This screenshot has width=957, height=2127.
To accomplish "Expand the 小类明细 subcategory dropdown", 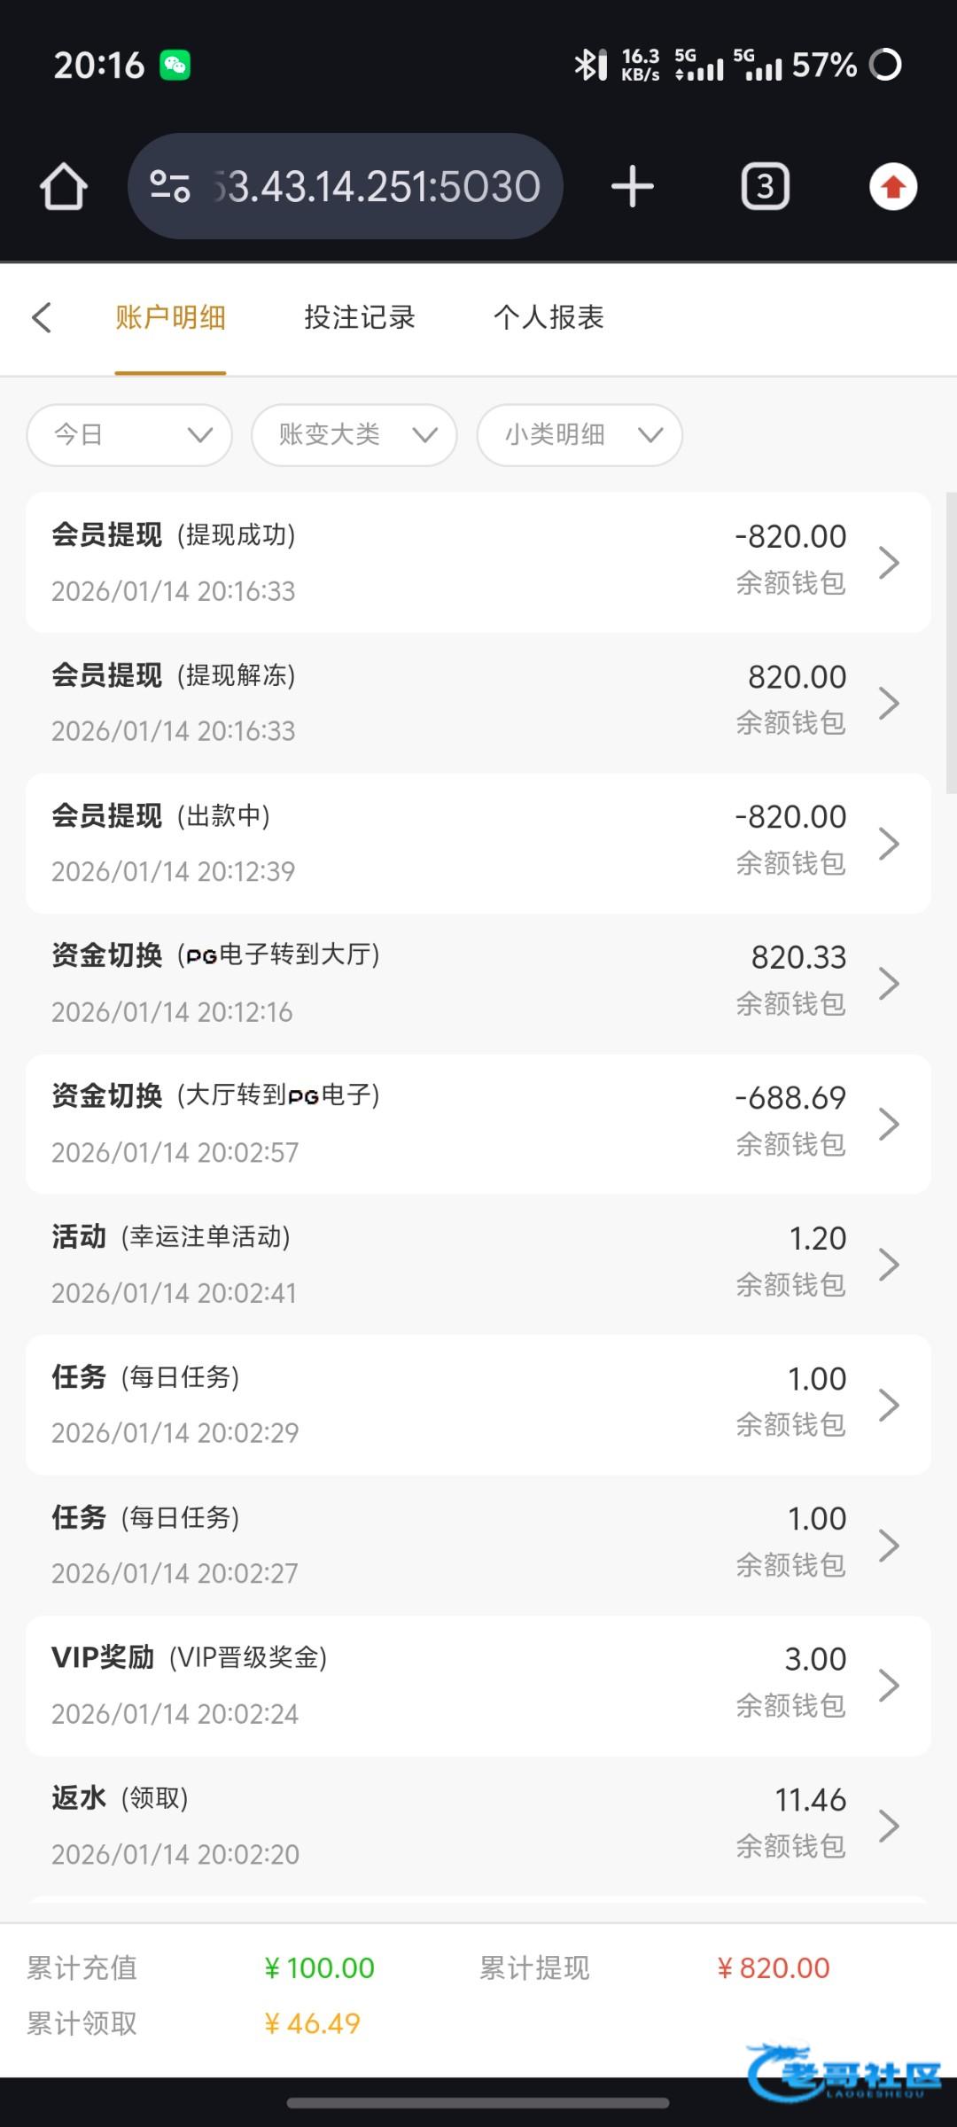I will coord(580,435).
